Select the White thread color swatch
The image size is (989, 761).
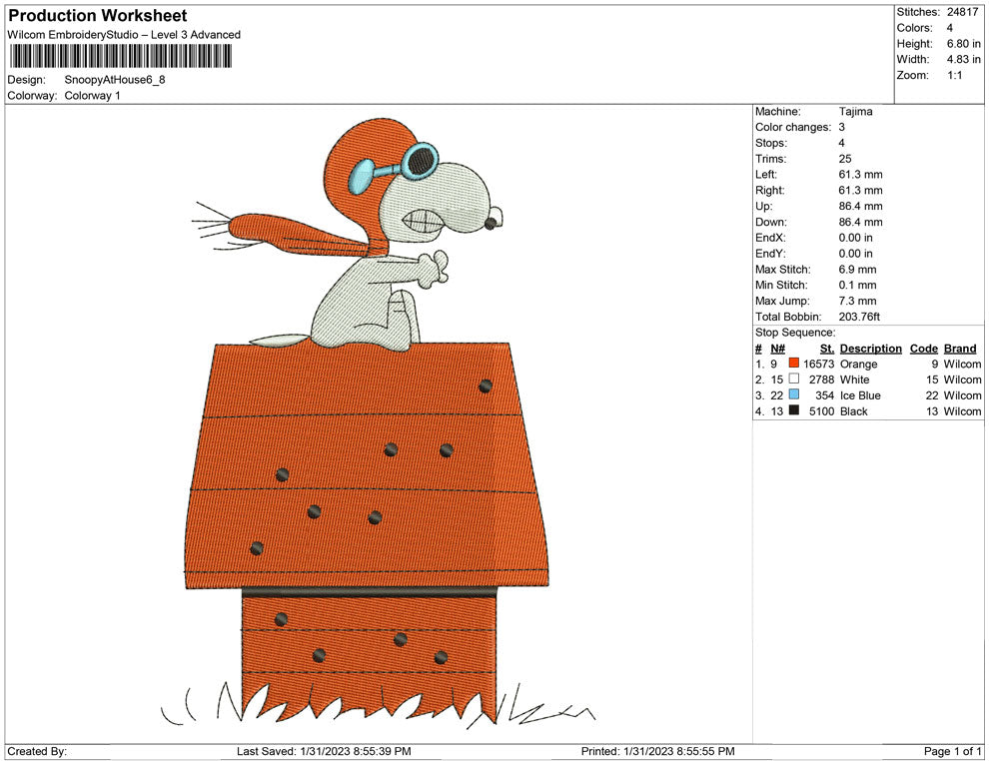794,380
